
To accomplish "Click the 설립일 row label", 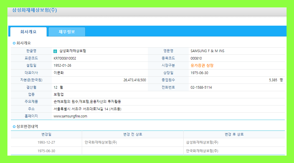I will 31,66.
